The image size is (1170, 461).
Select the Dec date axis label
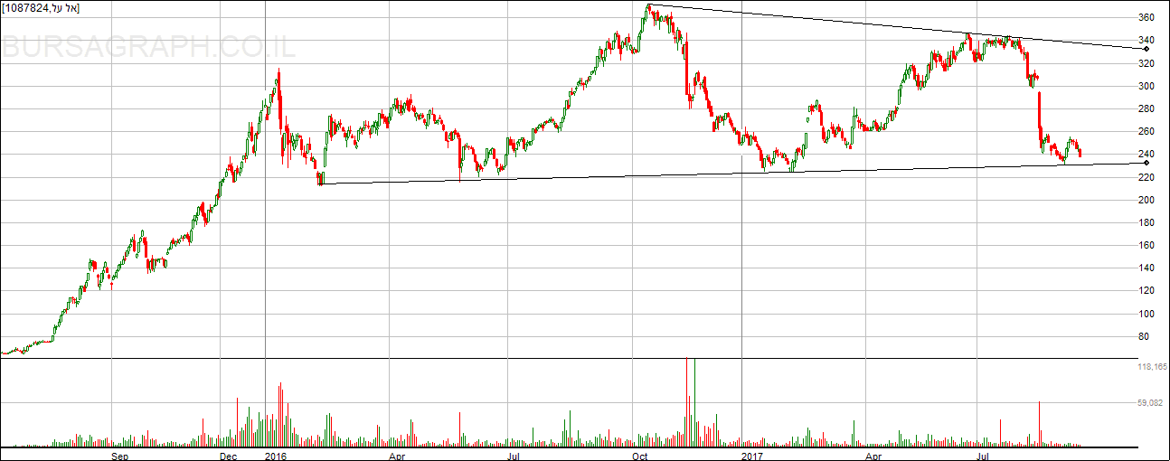pyautogui.click(x=228, y=456)
